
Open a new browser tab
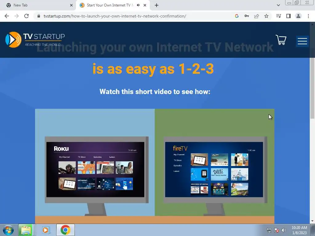coord(157,5)
